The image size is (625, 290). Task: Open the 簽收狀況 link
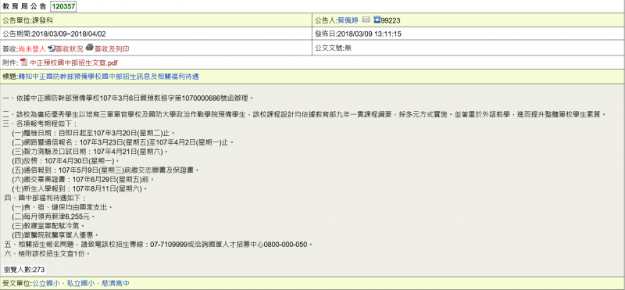(x=69, y=48)
